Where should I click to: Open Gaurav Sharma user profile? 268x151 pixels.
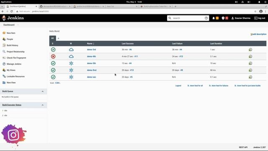click(241, 18)
